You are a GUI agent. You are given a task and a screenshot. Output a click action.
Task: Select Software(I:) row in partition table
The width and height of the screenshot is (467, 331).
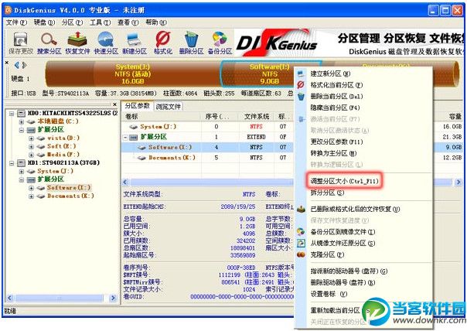pyautogui.click(x=207, y=147)
